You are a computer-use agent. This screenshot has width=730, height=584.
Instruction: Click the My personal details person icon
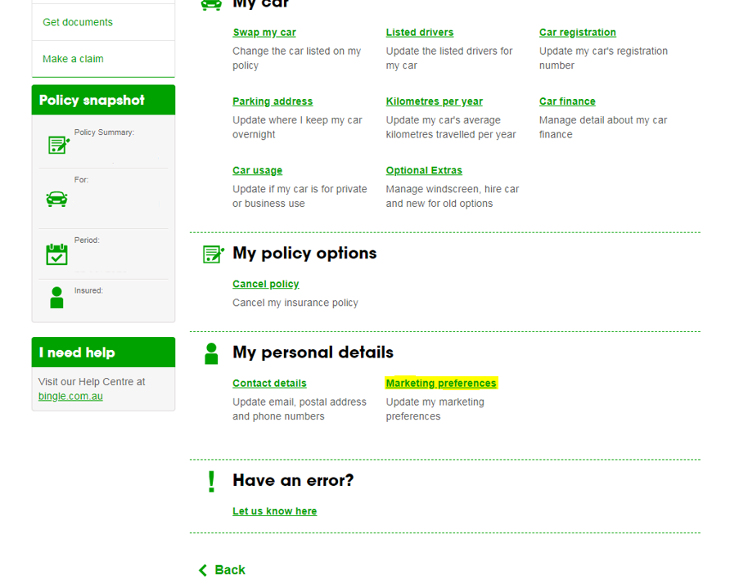pos(211,353)
